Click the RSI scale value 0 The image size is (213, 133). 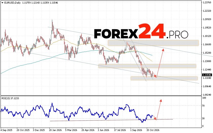pos(203,126)
